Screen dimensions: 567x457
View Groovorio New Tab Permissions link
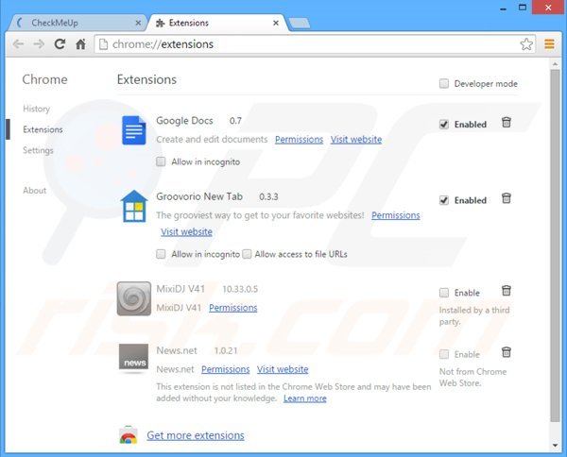[x=396, y=215]
